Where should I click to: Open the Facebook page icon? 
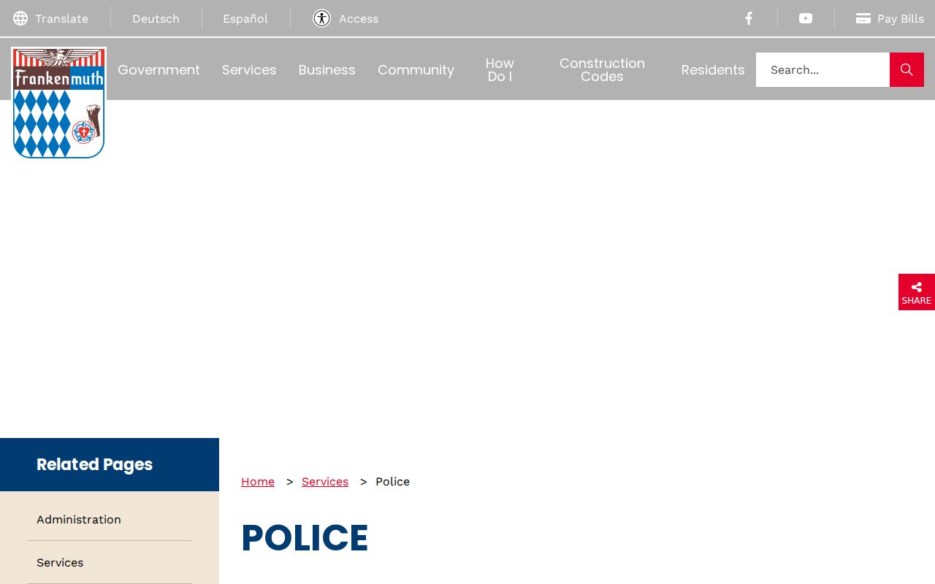749,18
